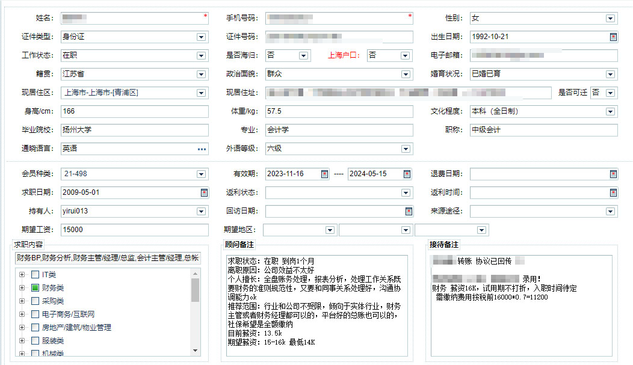The height and width of the screenshot is (365, 633).
Task: Open the 证件类型 dropdown
Action: pos(201,37)
